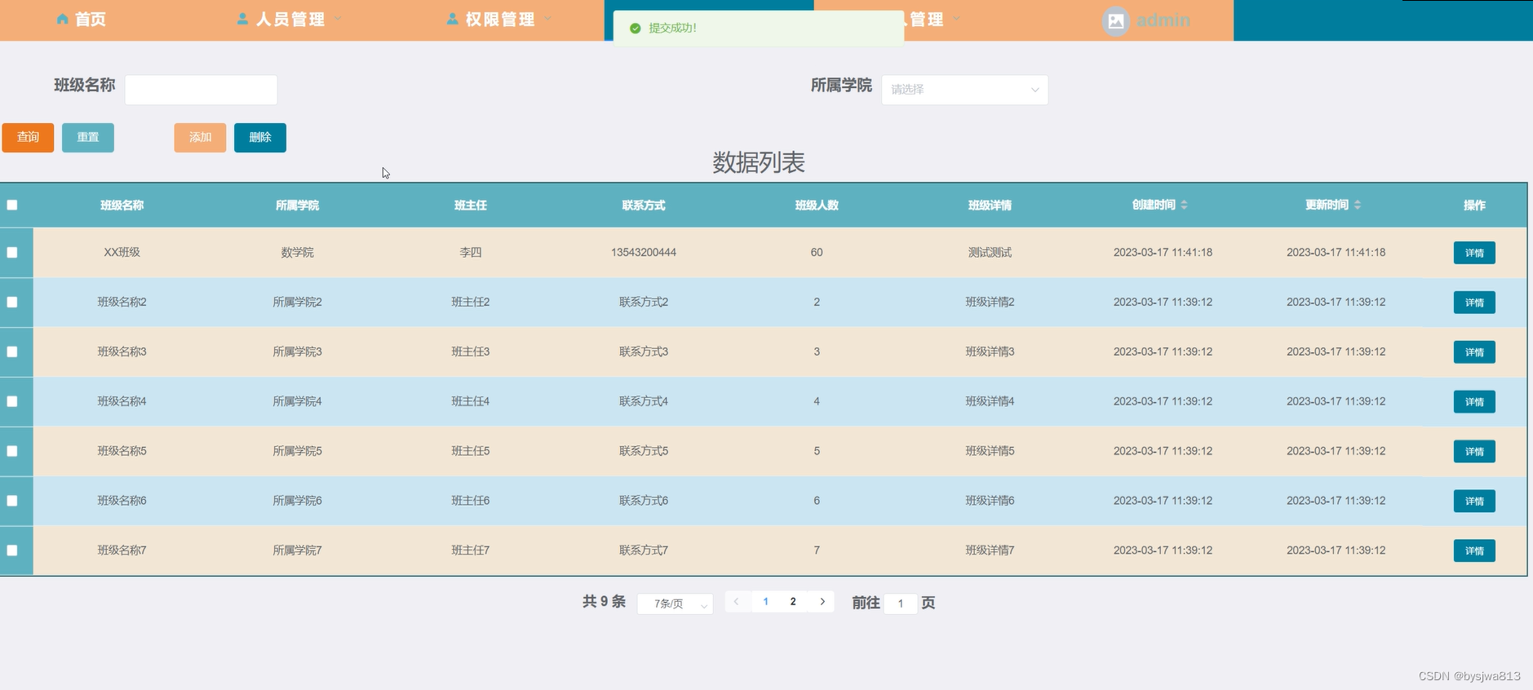Screen dimensions: 1533x690
Task: Click the home icon beside 首页
Action: tap(62, 19)
